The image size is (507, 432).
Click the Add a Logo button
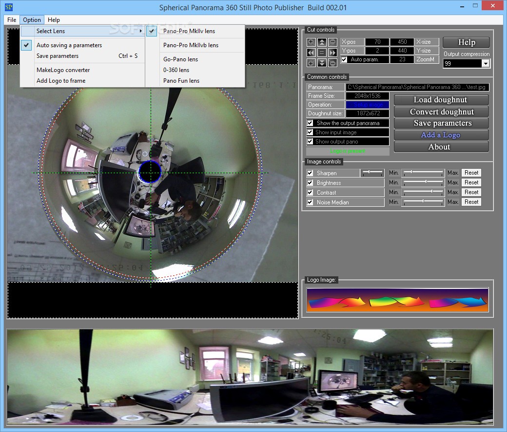441,135
